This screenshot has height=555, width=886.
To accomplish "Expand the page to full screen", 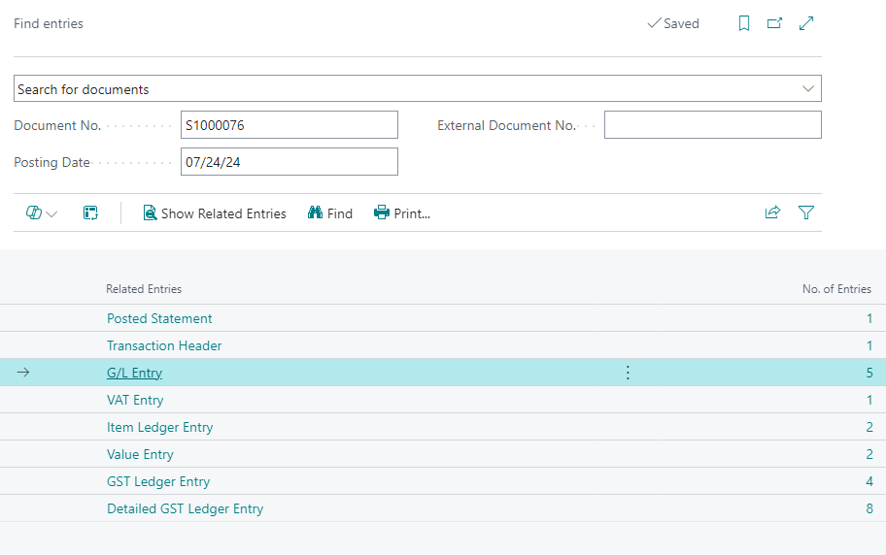I will (806, 23).
